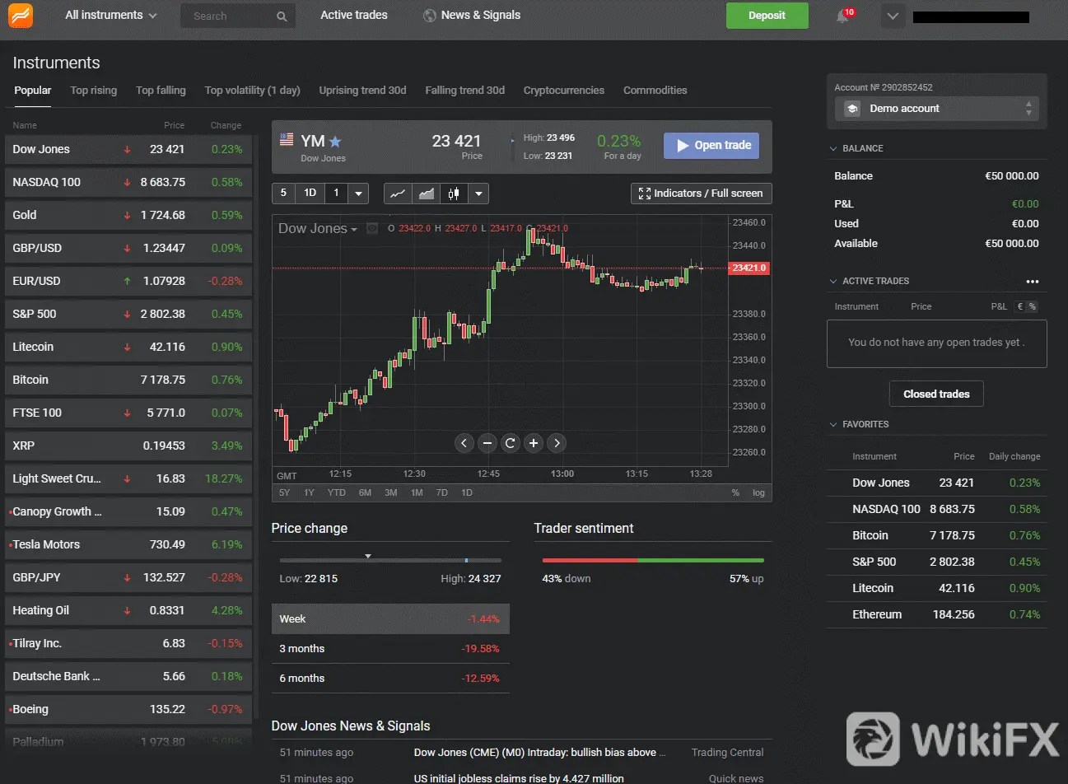Open the Cryptocurrencies tab
The width and height of the screenshot is (1068, 784).
[564, 91]
